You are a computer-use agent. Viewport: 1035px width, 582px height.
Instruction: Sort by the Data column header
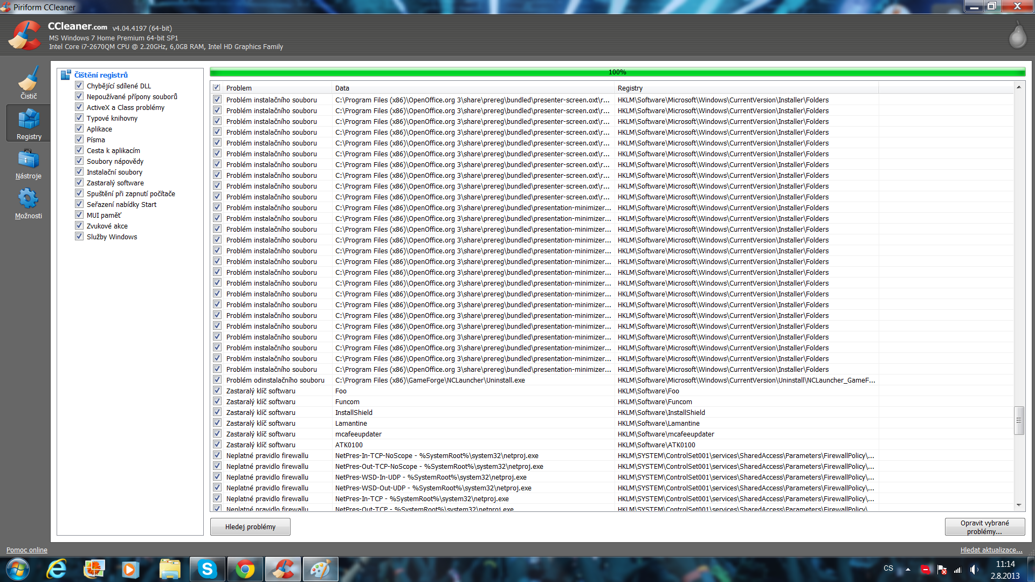(x=473, y=88)
